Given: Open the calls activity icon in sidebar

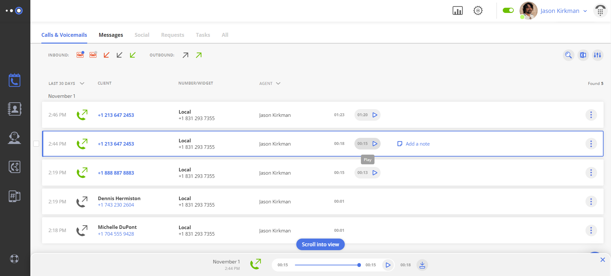Looking at the screenshot, I should coord(15,80).
